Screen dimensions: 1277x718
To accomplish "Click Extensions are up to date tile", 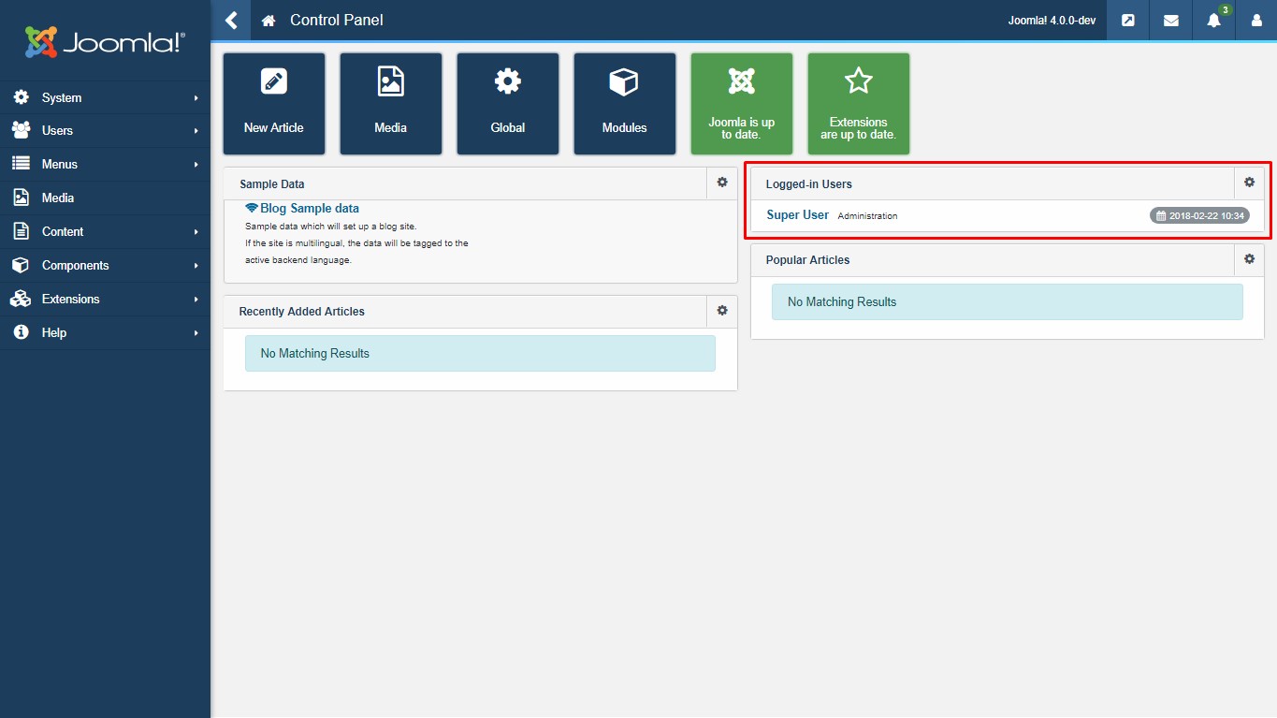I will [859, 103].
